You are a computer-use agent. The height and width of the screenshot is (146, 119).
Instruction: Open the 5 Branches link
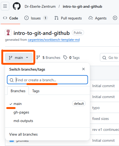(x=48, y=58)
